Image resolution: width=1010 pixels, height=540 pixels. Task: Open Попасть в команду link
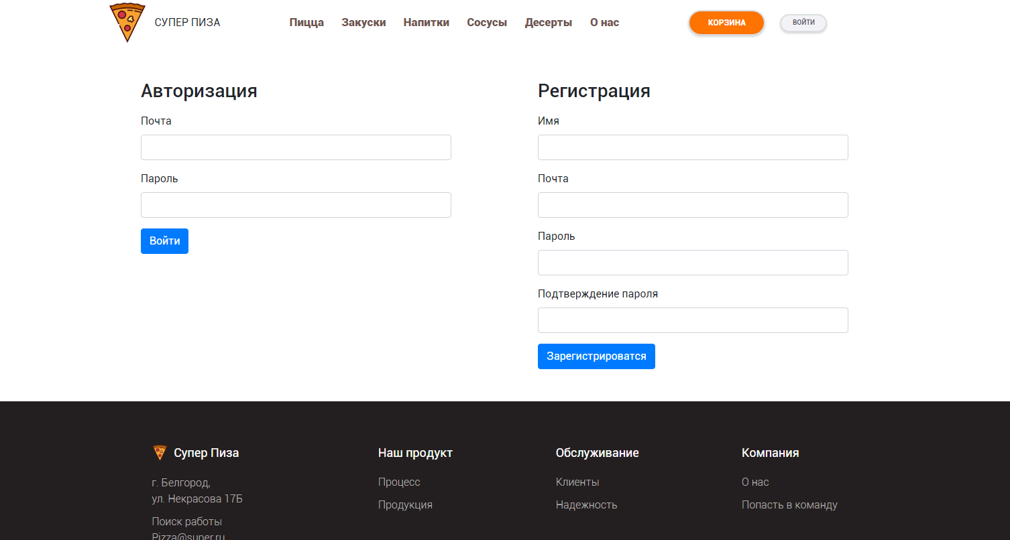[789, 504]
